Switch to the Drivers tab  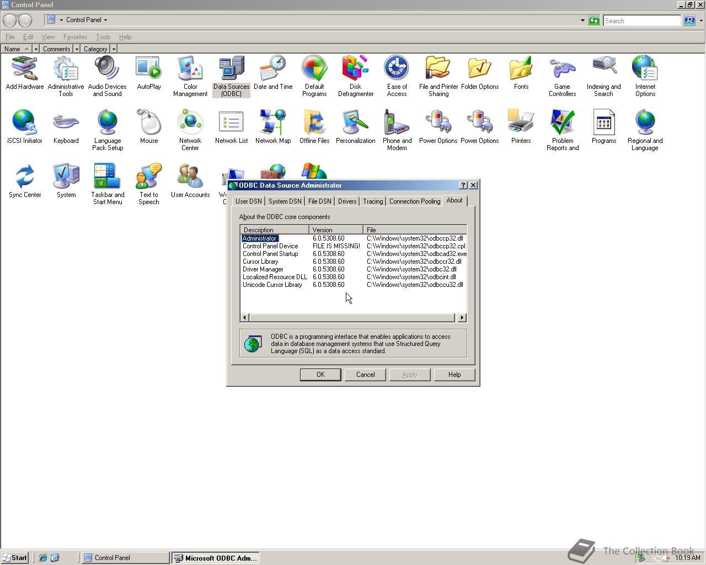[347, 201]
